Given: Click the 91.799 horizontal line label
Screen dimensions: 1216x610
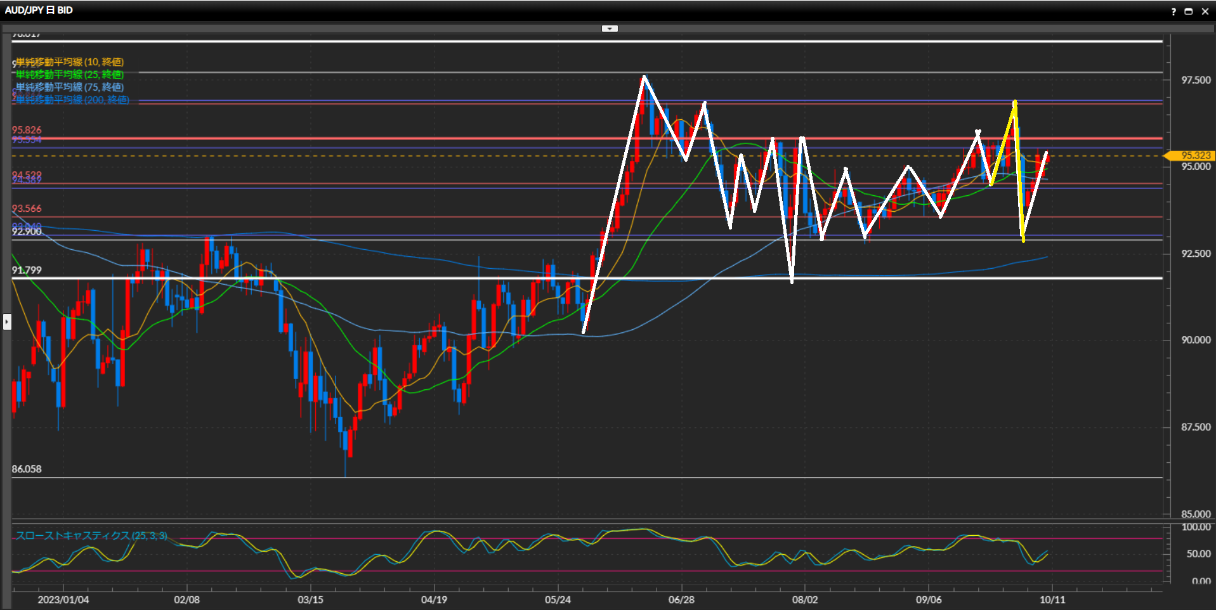Looking at the screenshot, I should (x=27, y=271).
